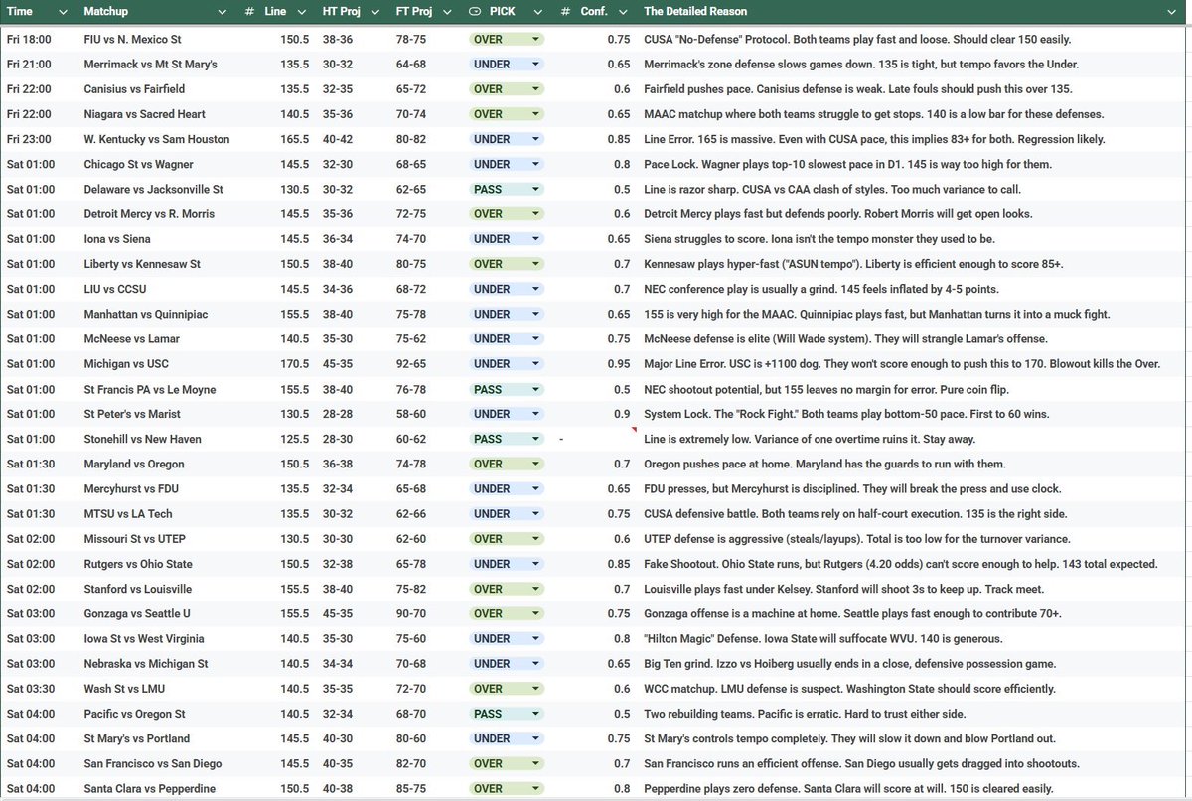The image size is (1192, 801).
Task: Select the 125.5 line value cell
Action: (279, 439)
